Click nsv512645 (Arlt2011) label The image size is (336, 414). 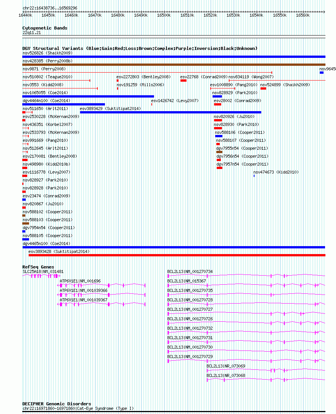(45, 148)
